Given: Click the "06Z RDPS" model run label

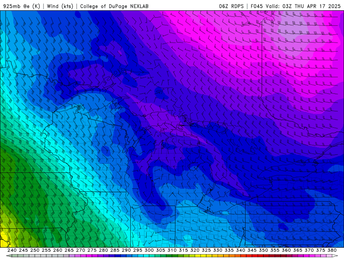Looking at the screenshot, I should click(231, 6).
